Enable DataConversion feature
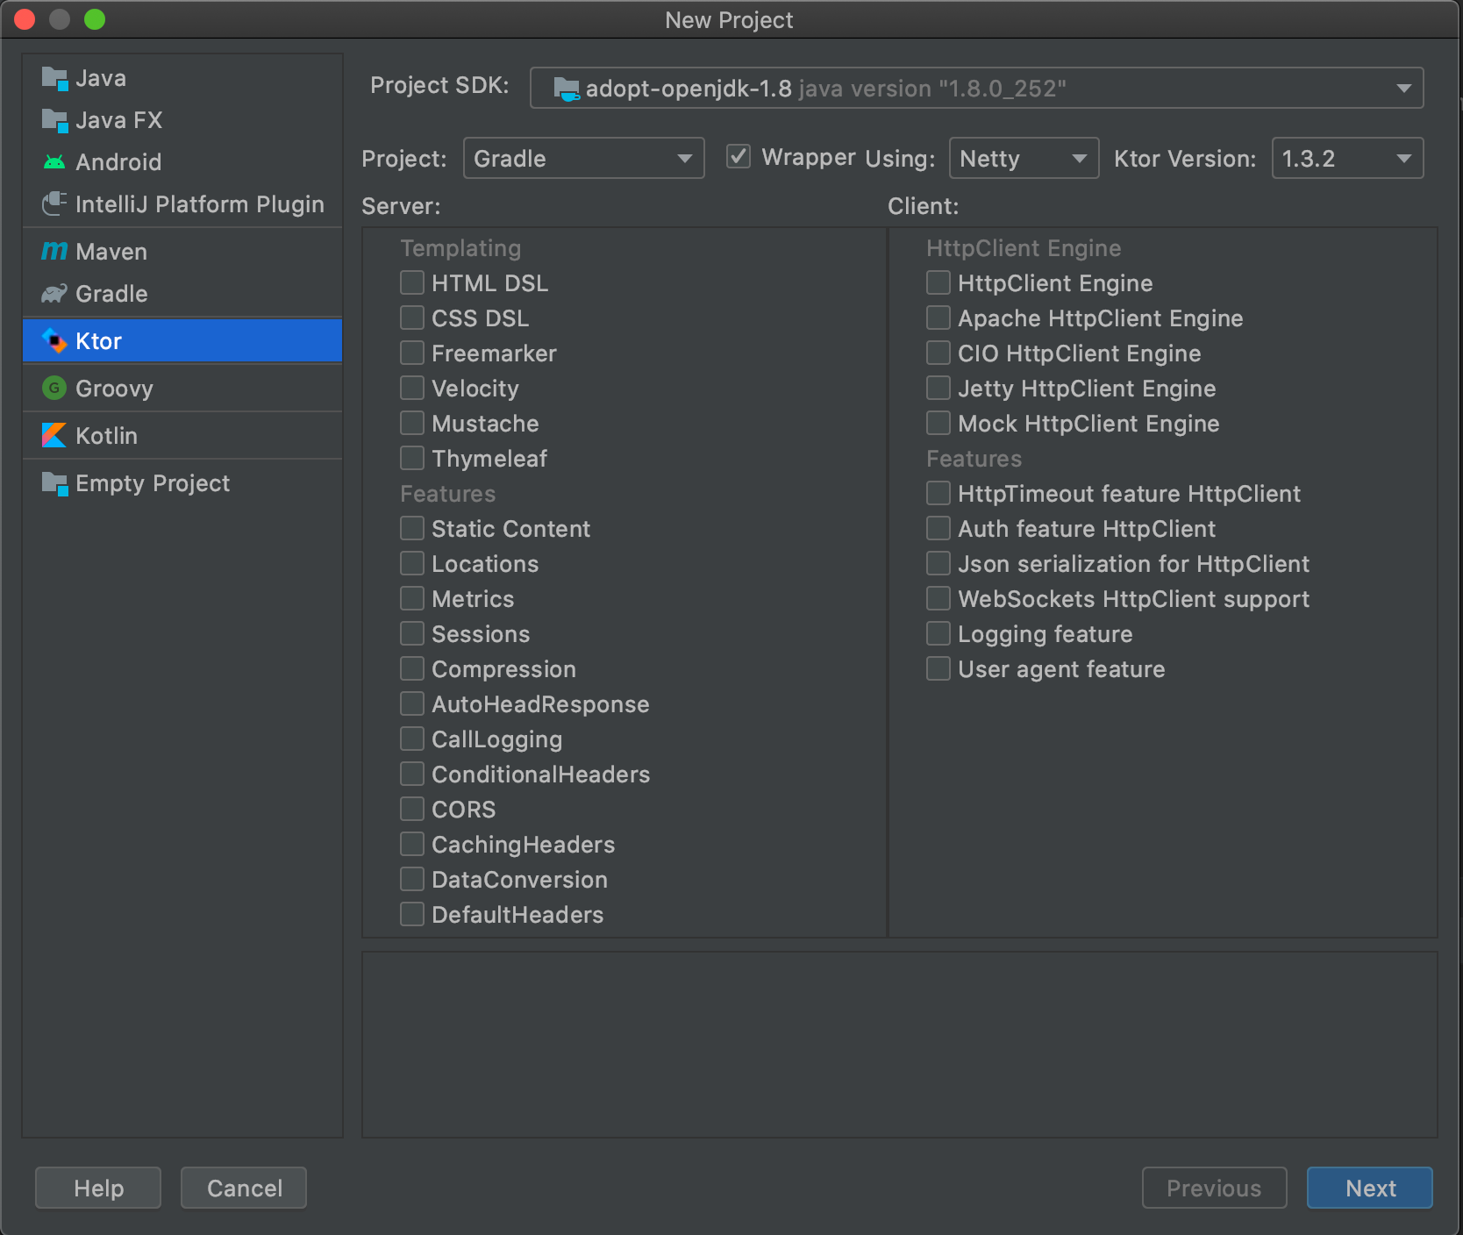 (412, 879)
